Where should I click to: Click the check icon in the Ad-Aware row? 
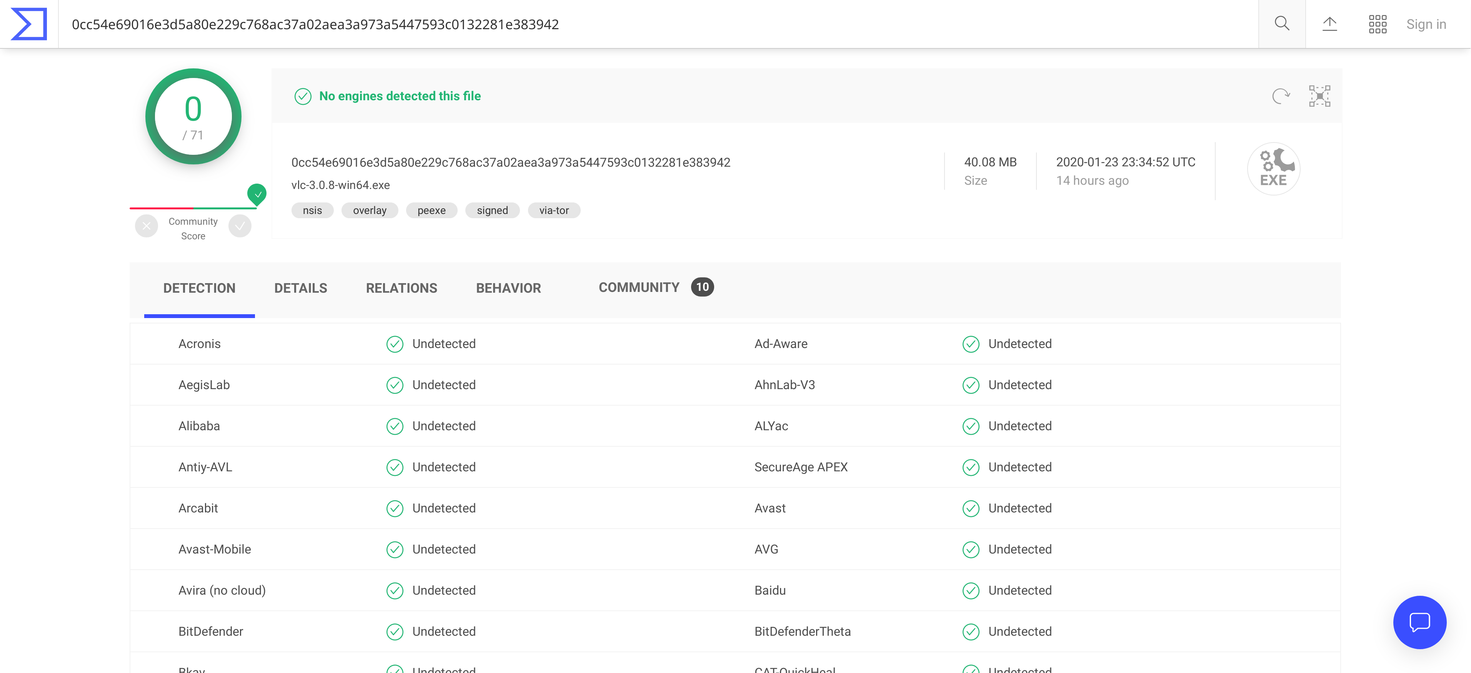coord(971,345)
